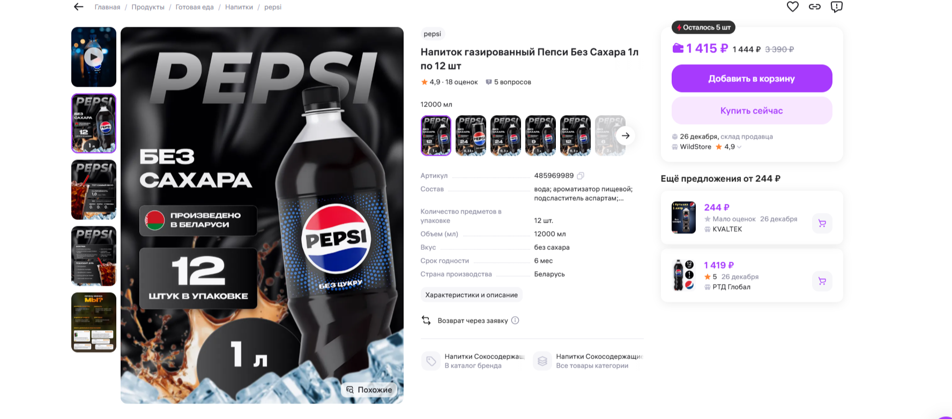Viewport: 952px width, 419px height.
Task: Report the product via exclamation icon
Action: click(x=836, y=6)
